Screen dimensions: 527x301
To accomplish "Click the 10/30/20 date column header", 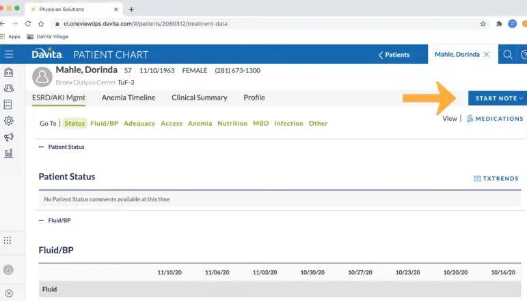I will click(x=312, y=272).
